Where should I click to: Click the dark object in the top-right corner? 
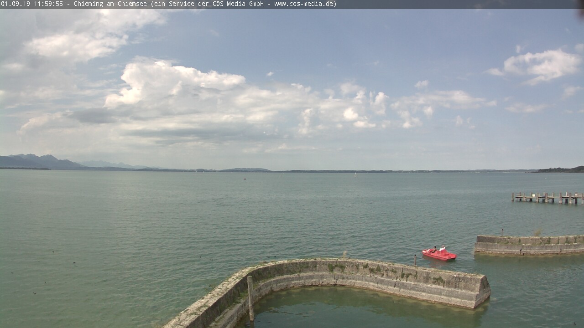(x=580, y=11)
